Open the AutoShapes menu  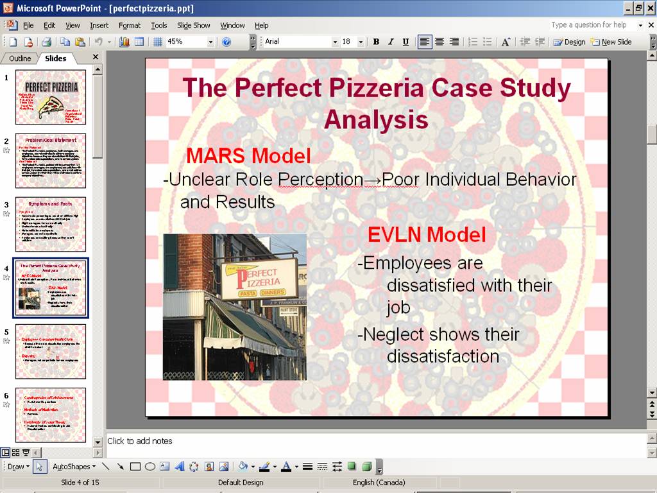[74, 467]
